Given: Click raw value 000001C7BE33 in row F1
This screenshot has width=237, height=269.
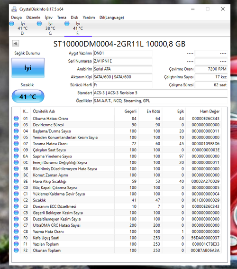Looking at the screenshot, I should pos(206,244).
